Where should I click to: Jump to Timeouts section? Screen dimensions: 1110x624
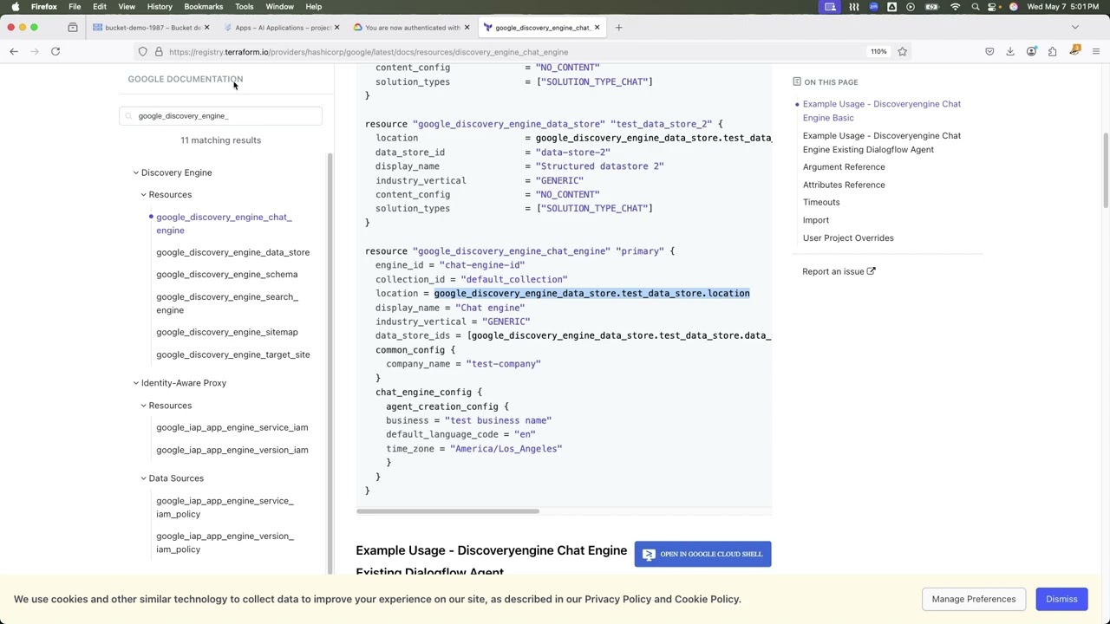821,203
